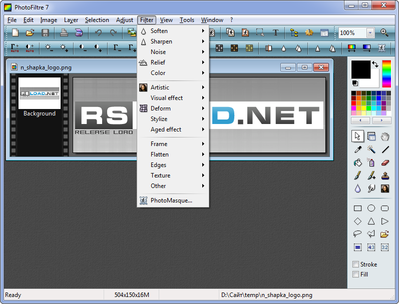This screenshot has width=399, height=304.
Task: Select the 4:3 ratio selection icon
Action: 371,247
